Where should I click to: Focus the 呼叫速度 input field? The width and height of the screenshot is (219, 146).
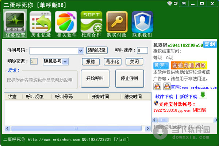pyautogui.click(x=142, y=50)
